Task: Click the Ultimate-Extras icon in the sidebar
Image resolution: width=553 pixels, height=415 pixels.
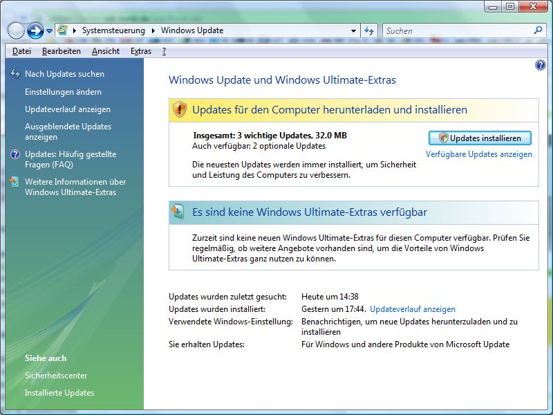Action: tap(15, 182)
